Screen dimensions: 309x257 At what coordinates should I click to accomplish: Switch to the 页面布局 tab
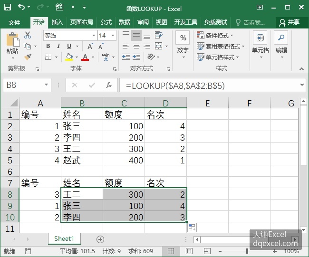click(x=82, y=22)
